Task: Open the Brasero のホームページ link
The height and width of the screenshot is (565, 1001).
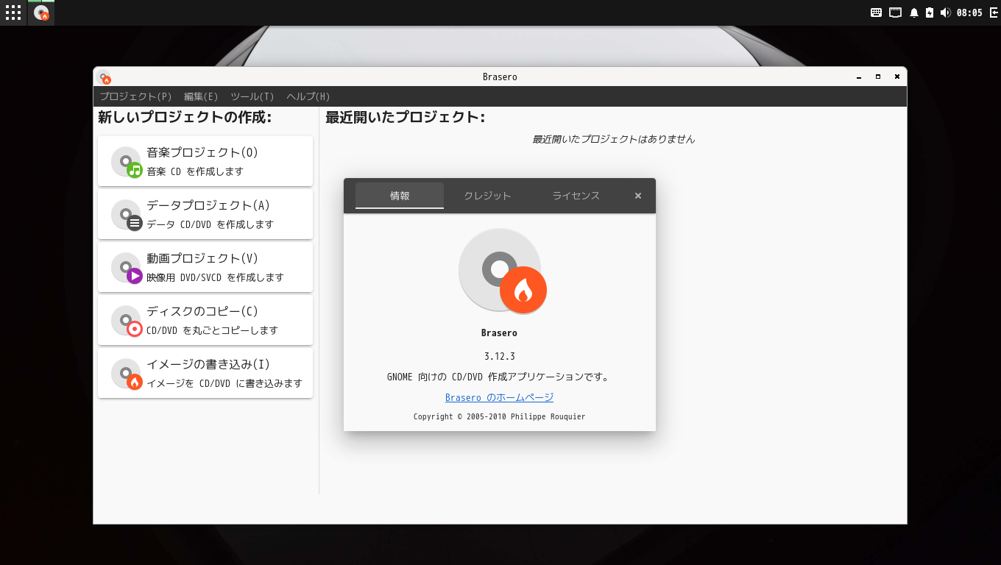Action: 499,397
